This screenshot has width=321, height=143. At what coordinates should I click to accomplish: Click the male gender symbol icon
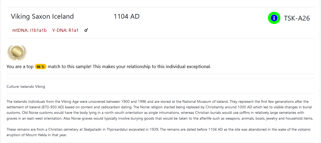pyautogui.click(x=86, y=30)
